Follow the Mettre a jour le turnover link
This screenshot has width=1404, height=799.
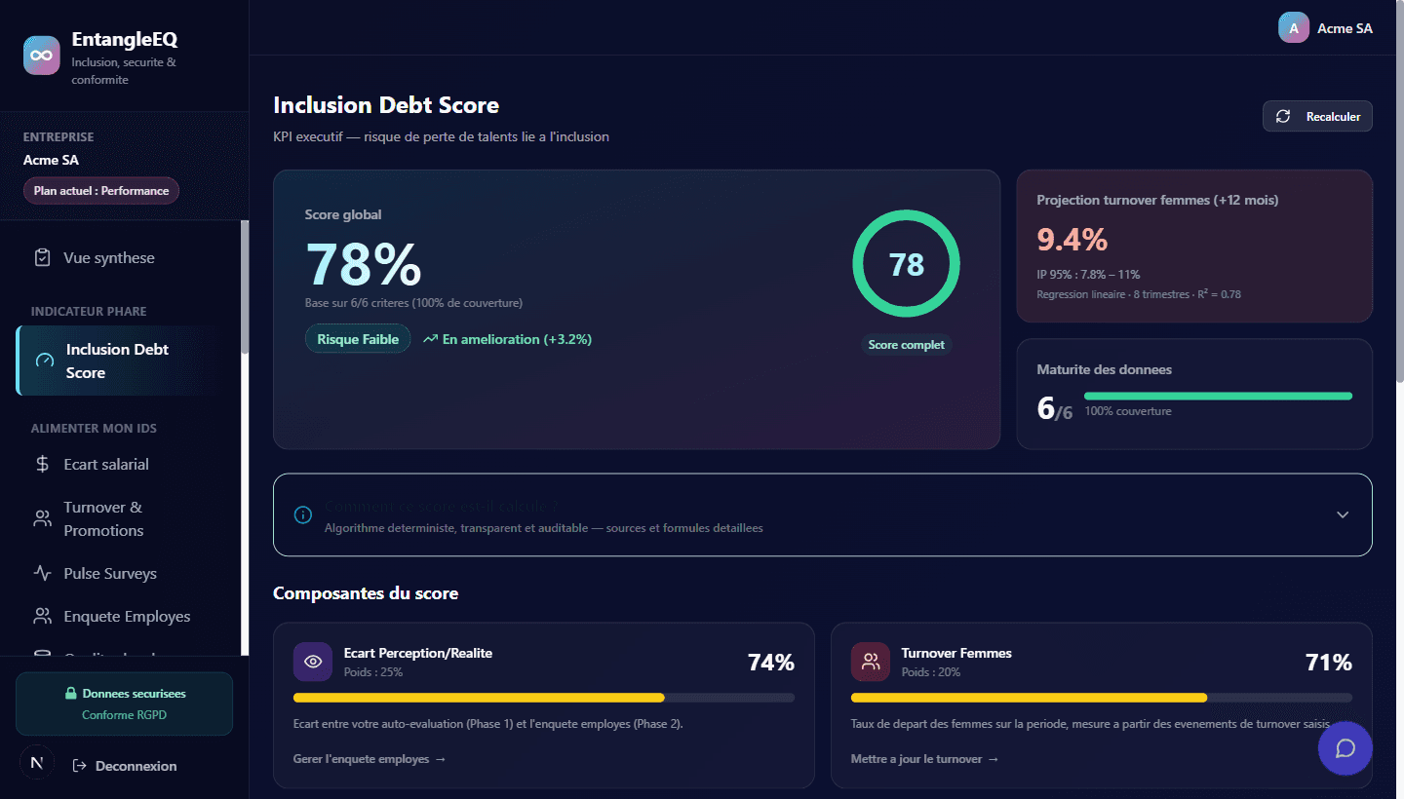(x=925, y=759)
